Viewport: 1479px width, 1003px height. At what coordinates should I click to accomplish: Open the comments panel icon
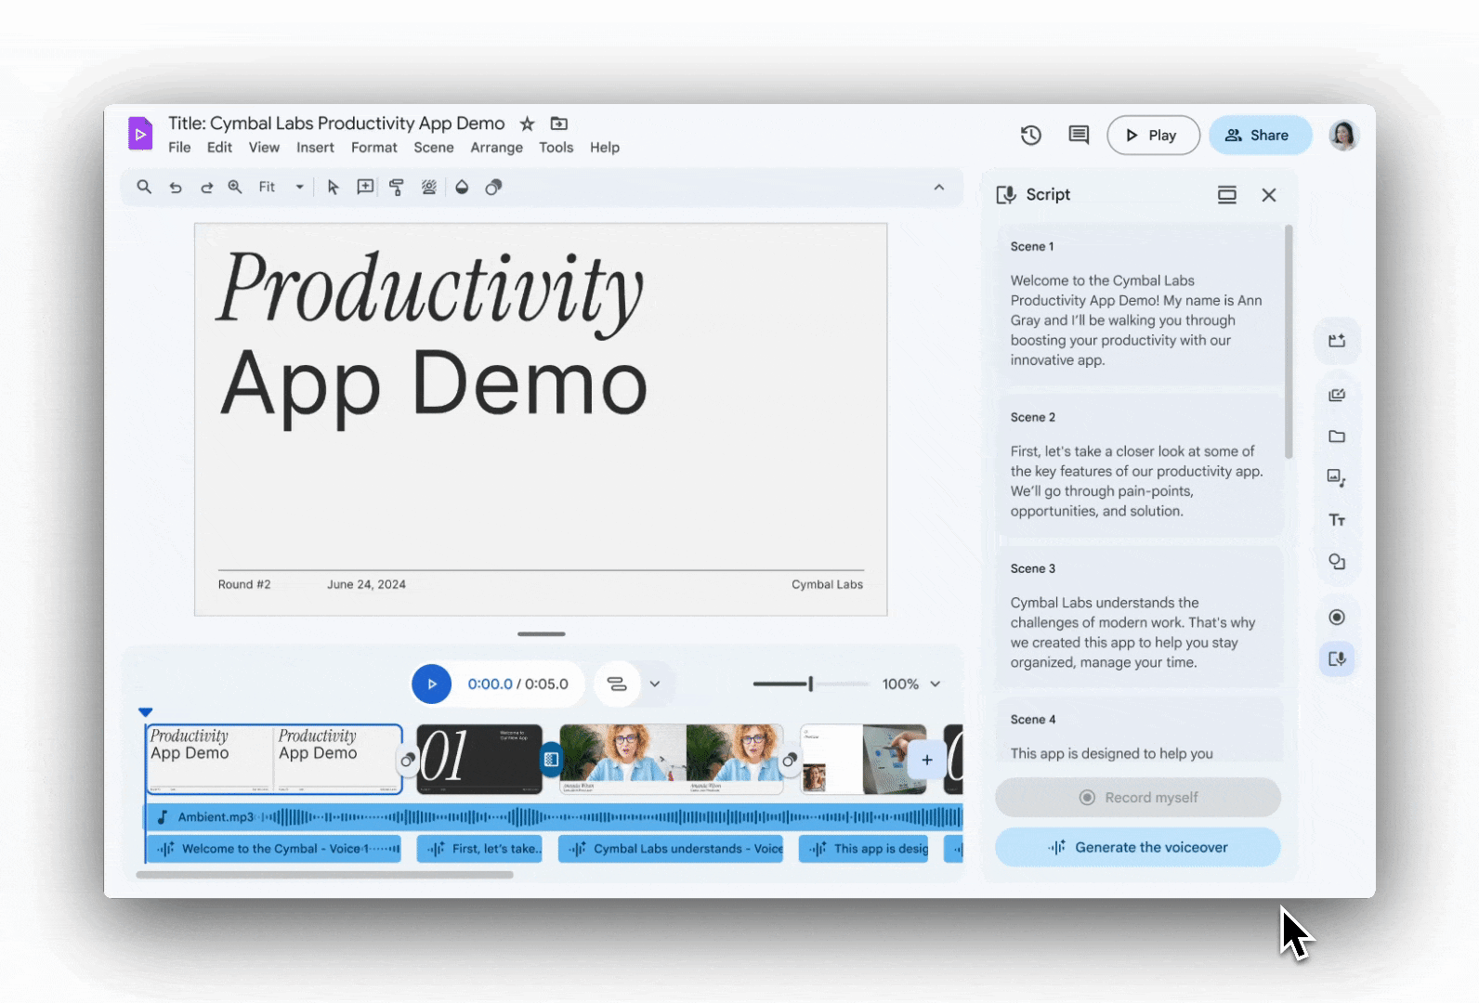coord(1079,136)
